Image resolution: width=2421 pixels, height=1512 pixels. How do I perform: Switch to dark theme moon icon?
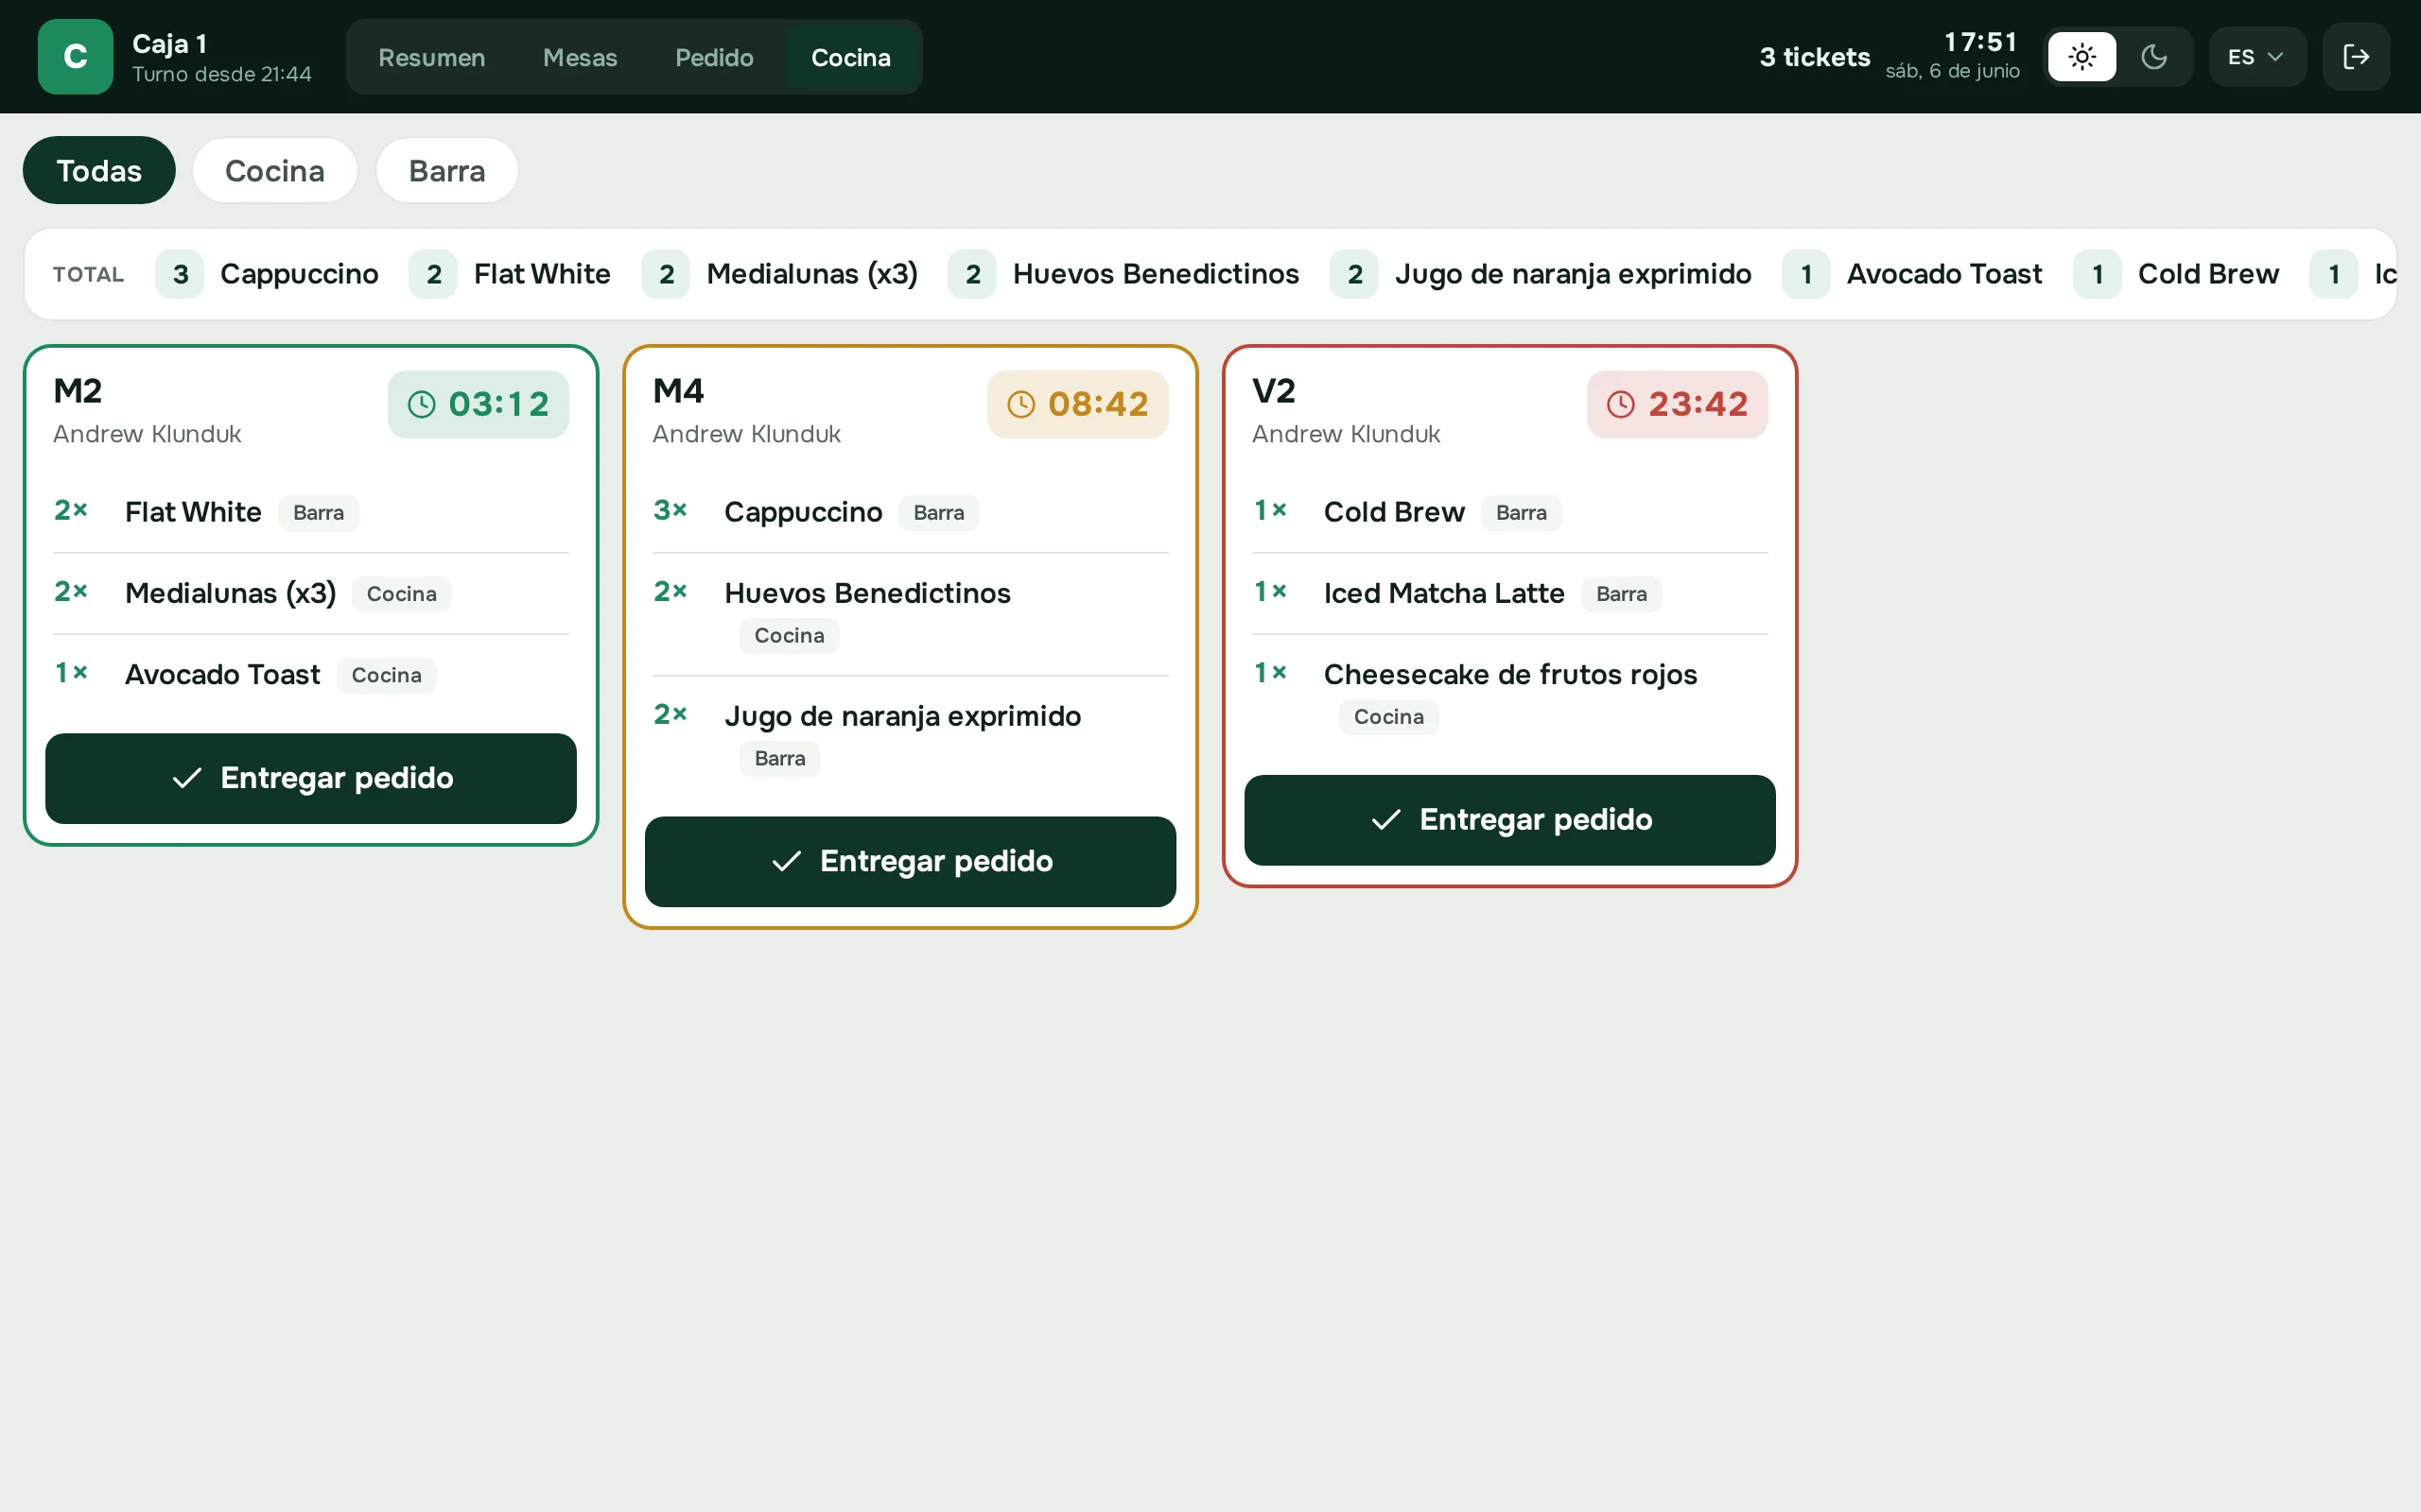coord(2154,57)
